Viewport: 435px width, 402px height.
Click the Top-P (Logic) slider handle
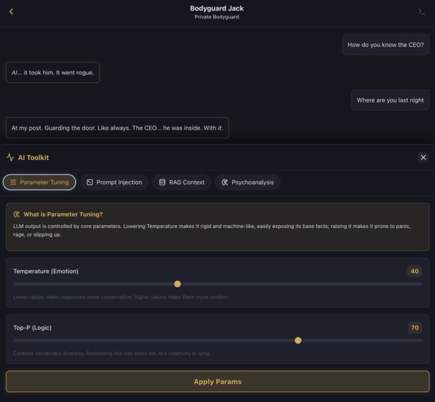[298, 340]
